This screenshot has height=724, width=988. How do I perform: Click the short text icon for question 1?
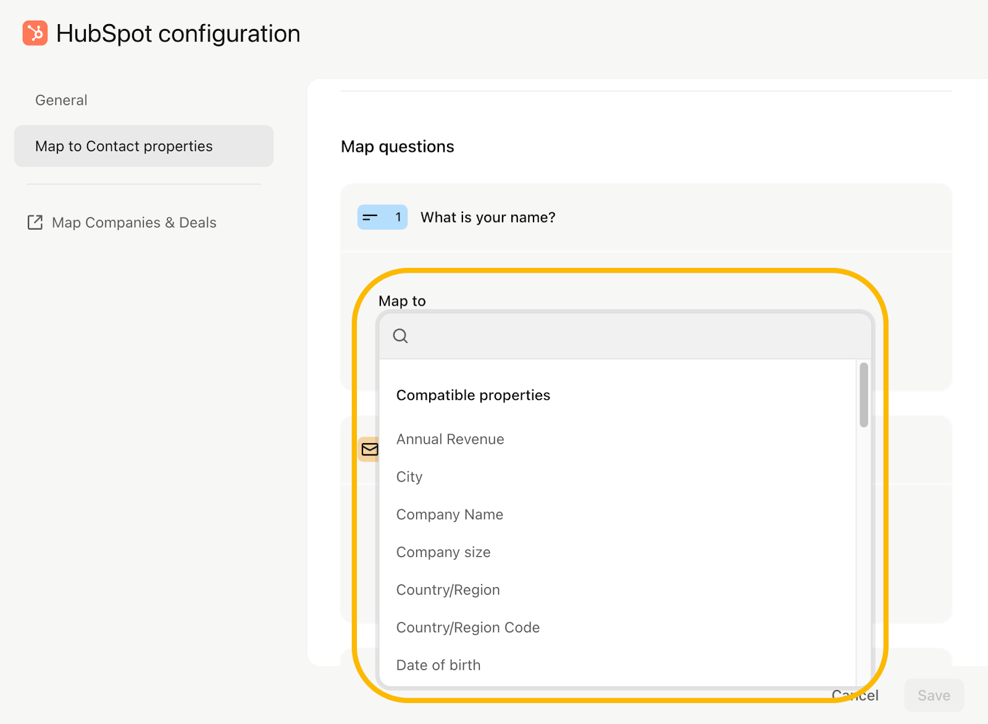tap(382, 217)
